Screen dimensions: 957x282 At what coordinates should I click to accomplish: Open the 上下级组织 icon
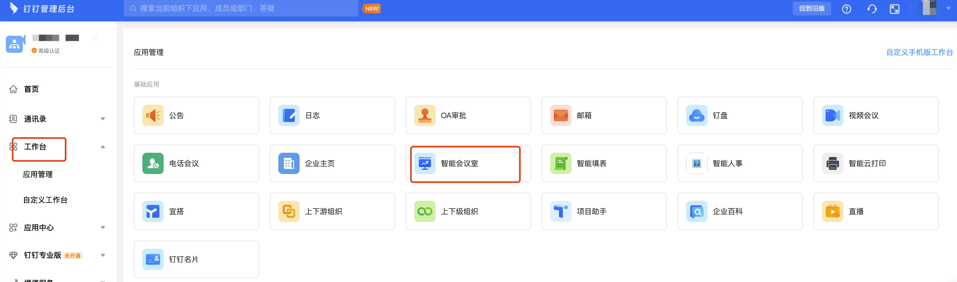coord(425,211)
